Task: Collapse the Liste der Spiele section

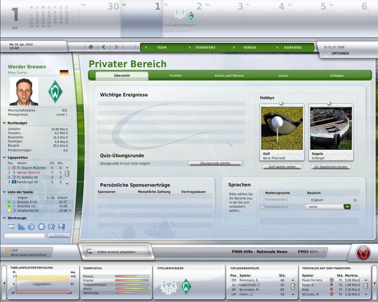Action: click(5, 192)
